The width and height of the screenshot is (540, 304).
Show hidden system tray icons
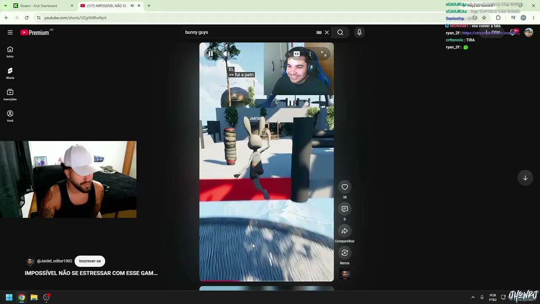[x=473, y=297]
